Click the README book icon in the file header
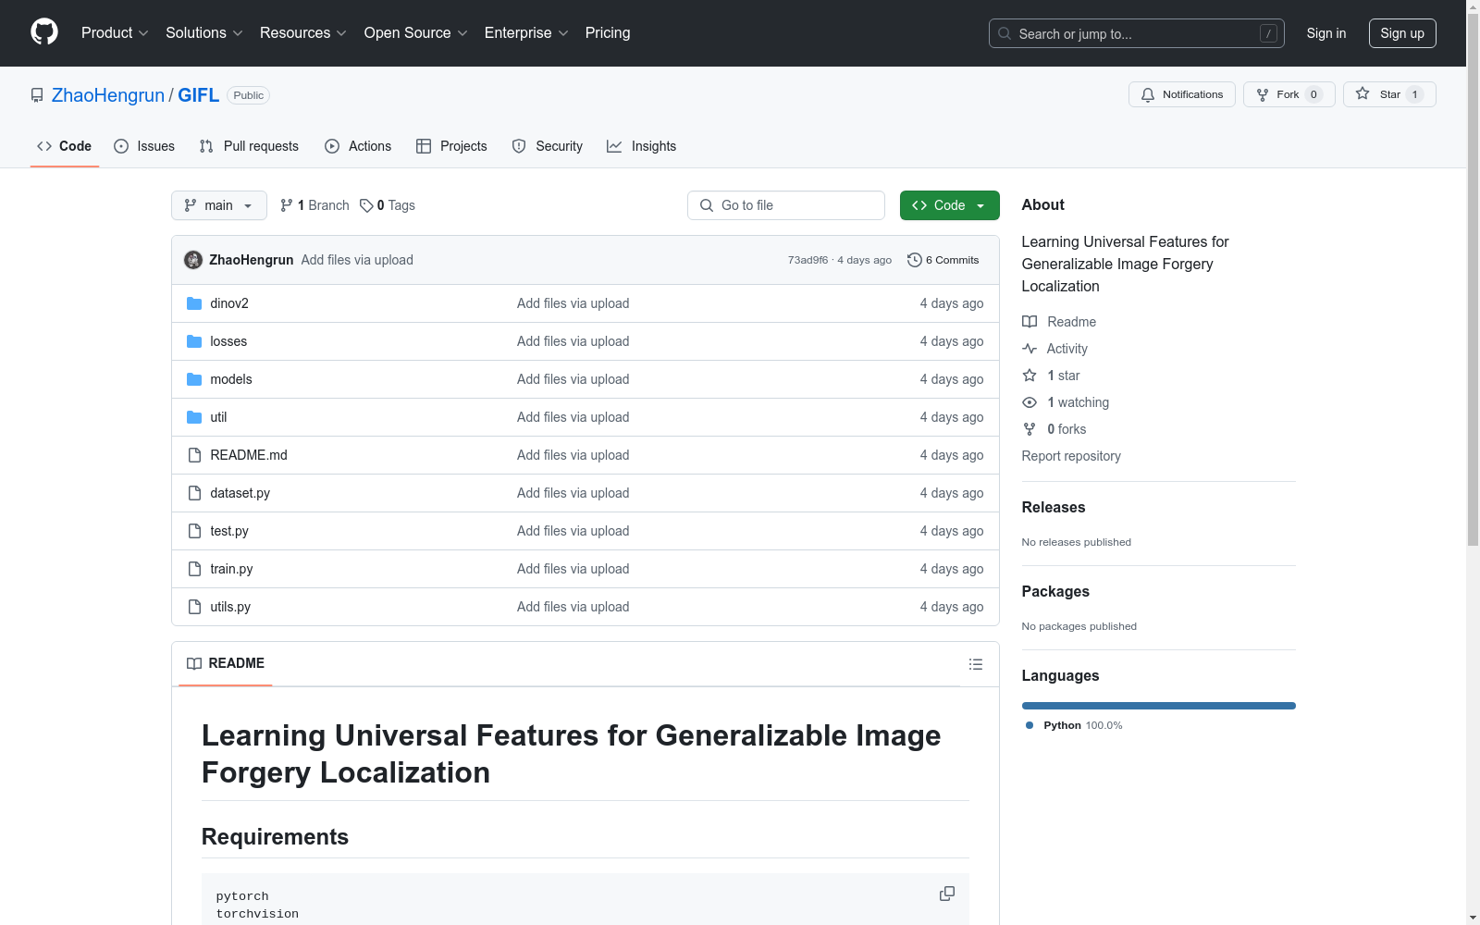 [194, 663]
